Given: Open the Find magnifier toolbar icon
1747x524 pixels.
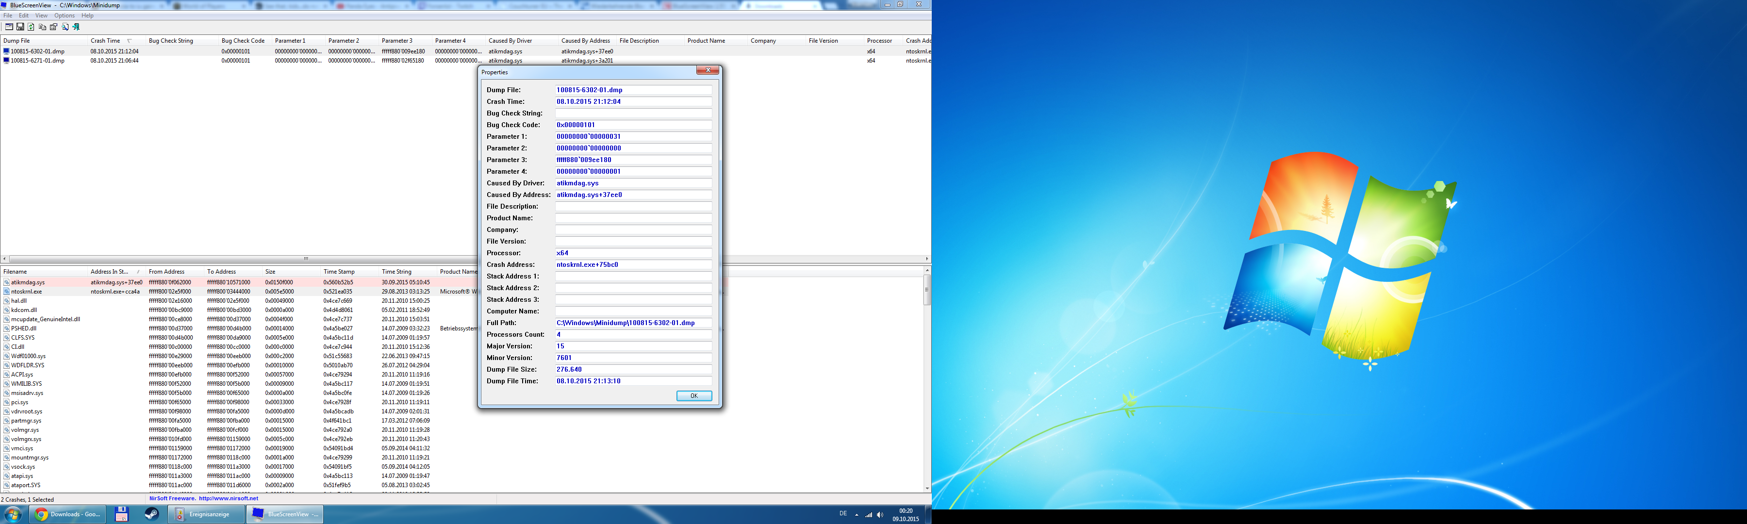Looking at the screenshot, I should [x=65, y=27].
